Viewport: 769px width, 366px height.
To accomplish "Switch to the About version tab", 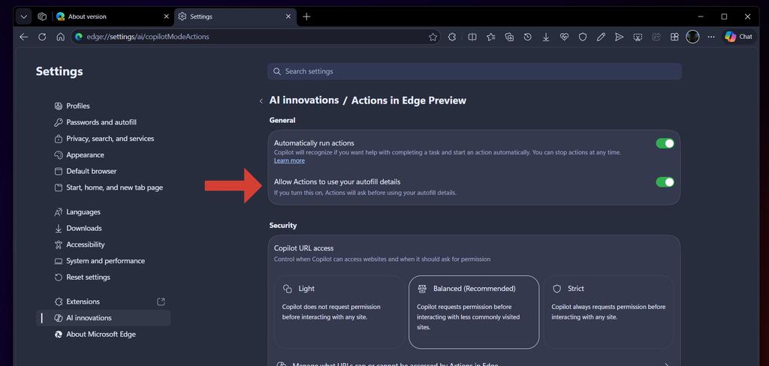I will 113,16.
